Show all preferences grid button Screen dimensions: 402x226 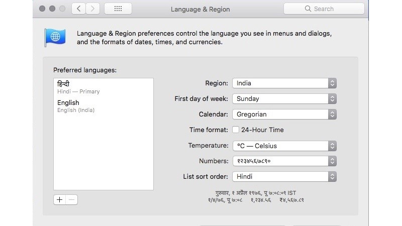click(x=119, y=9)
